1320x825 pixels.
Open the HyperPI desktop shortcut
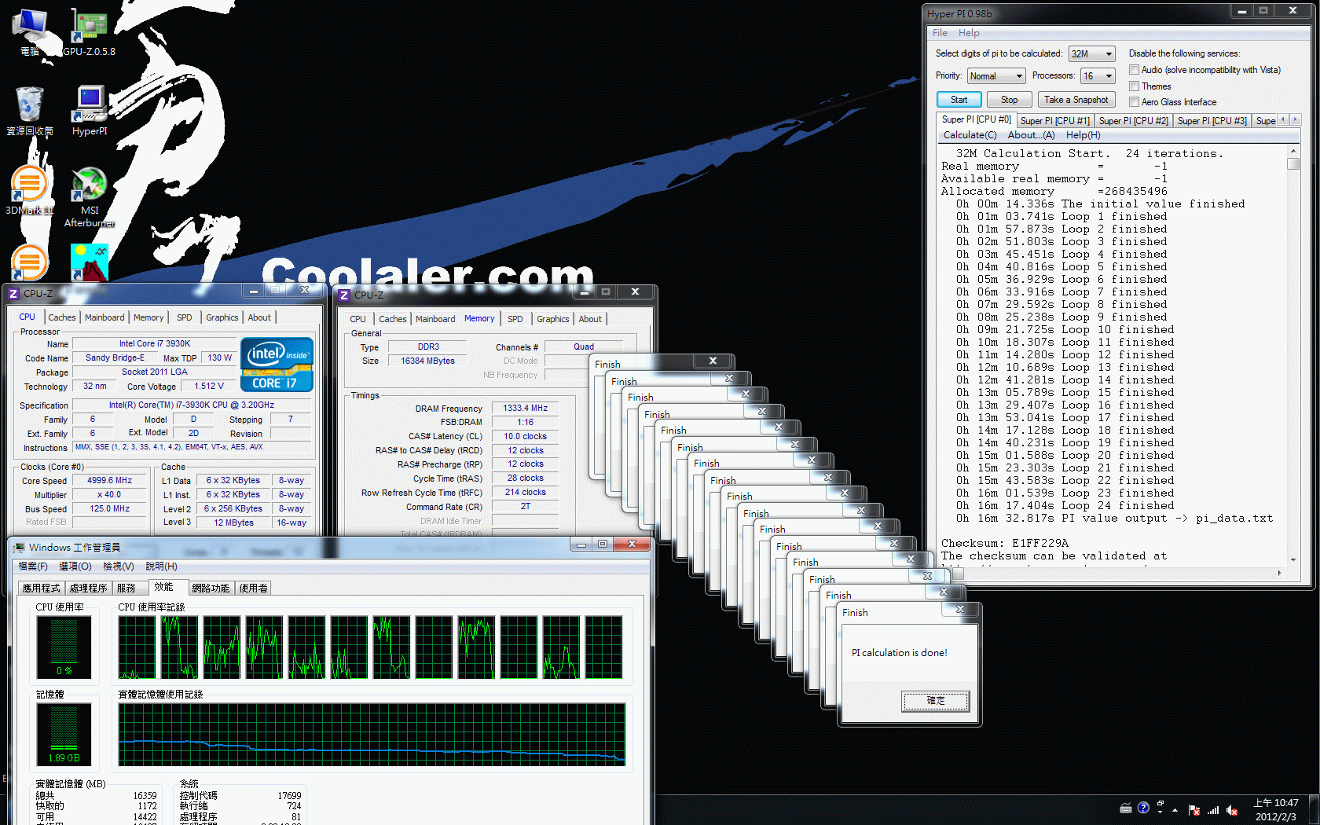(90, 110)
